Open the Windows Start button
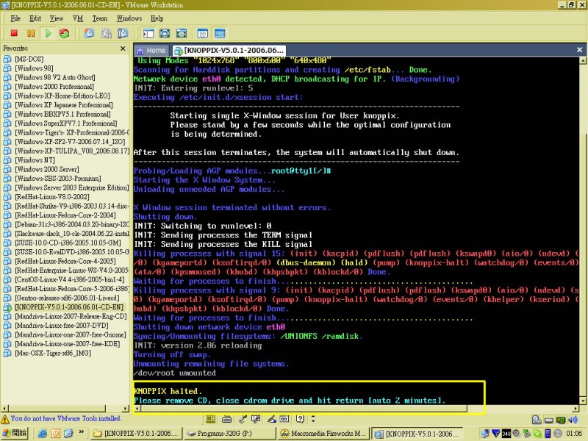Image resolution: width=588 pixels, height=441 pixels. point(15,433)
